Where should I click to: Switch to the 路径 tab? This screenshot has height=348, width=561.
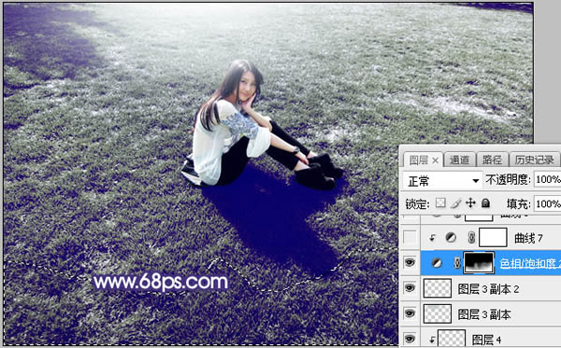point(493,160)
